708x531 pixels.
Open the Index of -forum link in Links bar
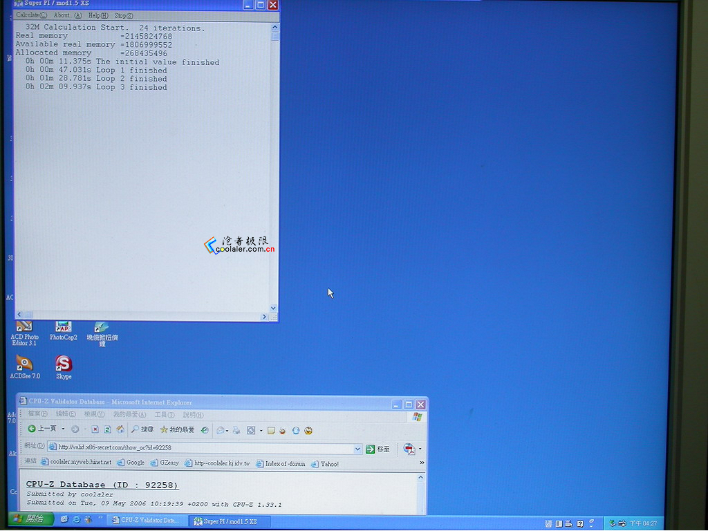click(x=281, y=464)
